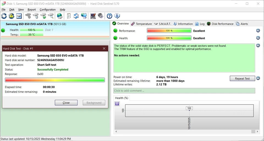Image resolution: width=264 pixels, height=141 pixels.
Task: Switch to the Temperature tab
Action: (x=141, y=24)
